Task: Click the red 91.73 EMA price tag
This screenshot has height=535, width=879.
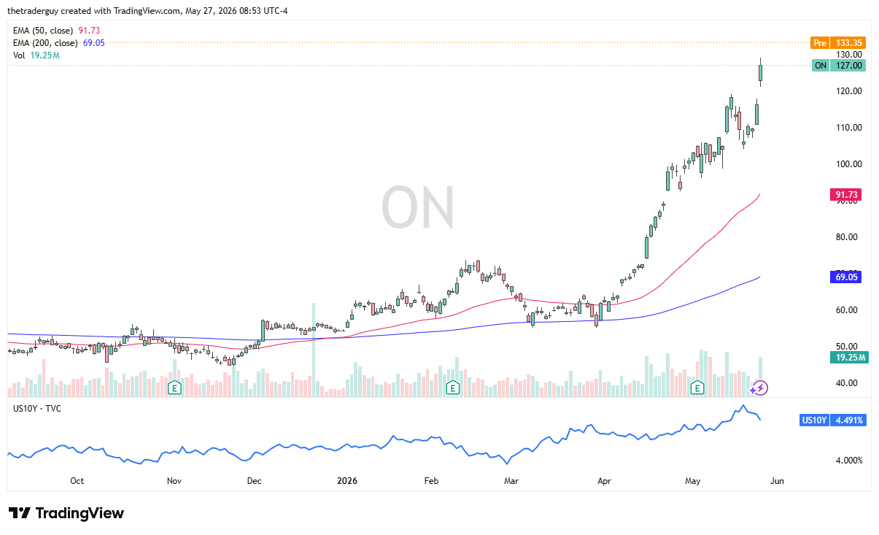Action: point(846,195)
